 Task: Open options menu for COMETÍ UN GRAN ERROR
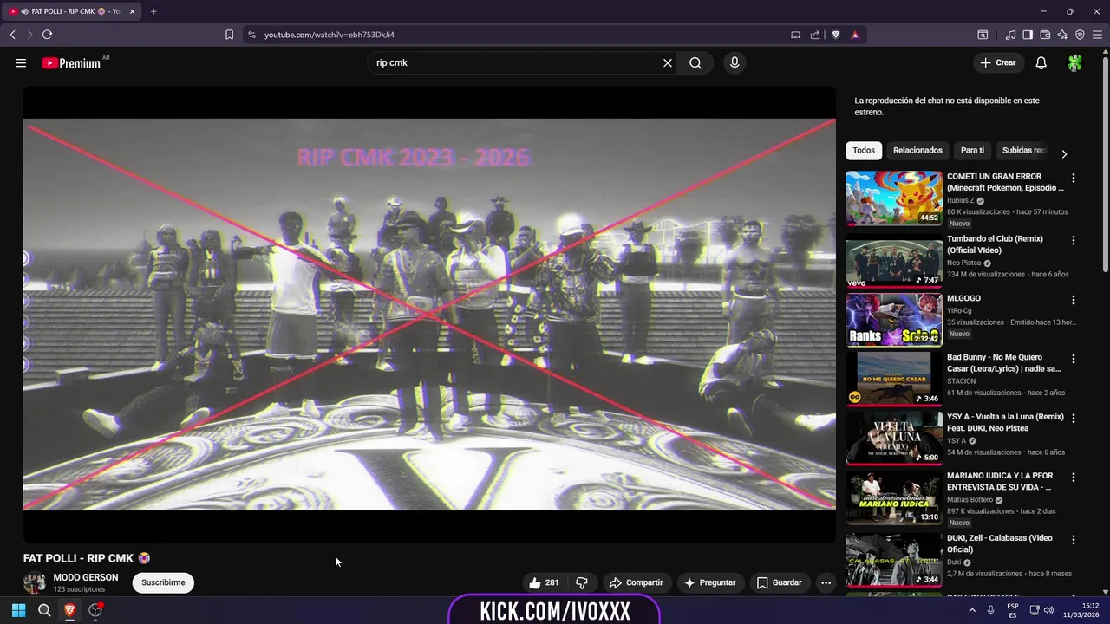click(1074, 178)
